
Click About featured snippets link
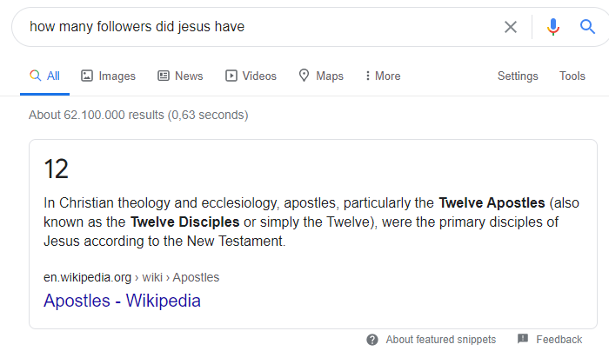tap(440, 339)
